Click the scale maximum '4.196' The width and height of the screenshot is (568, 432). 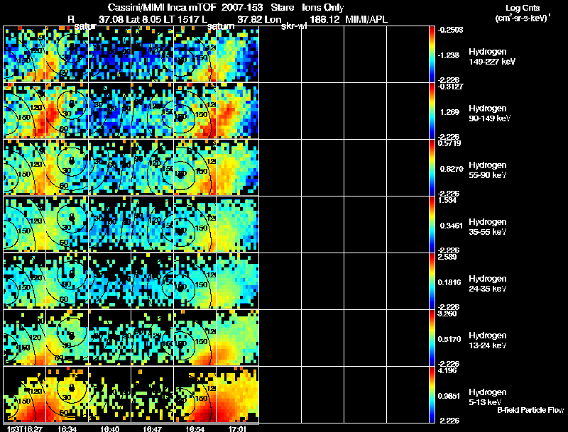[447, 370]
